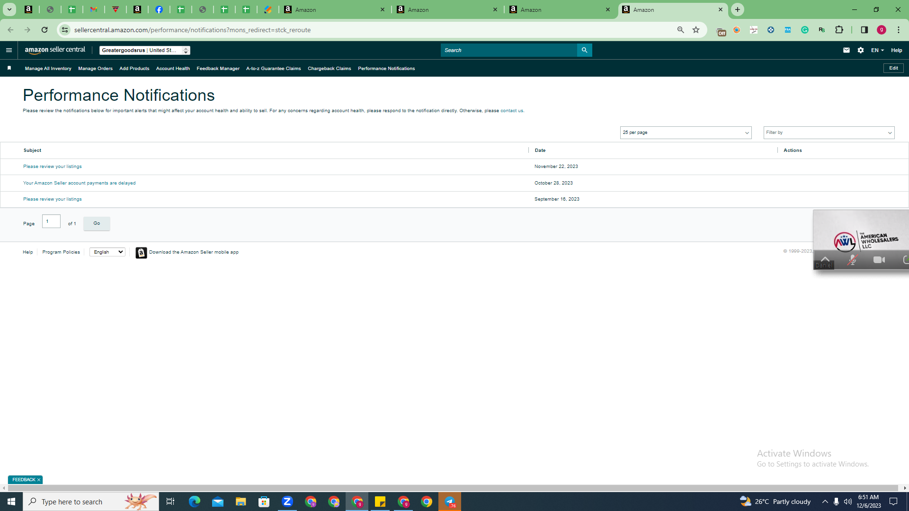Click the Edit navigation button
This screenshot has width=909, height=511.
pyautogui.click(x=893, y=68)
